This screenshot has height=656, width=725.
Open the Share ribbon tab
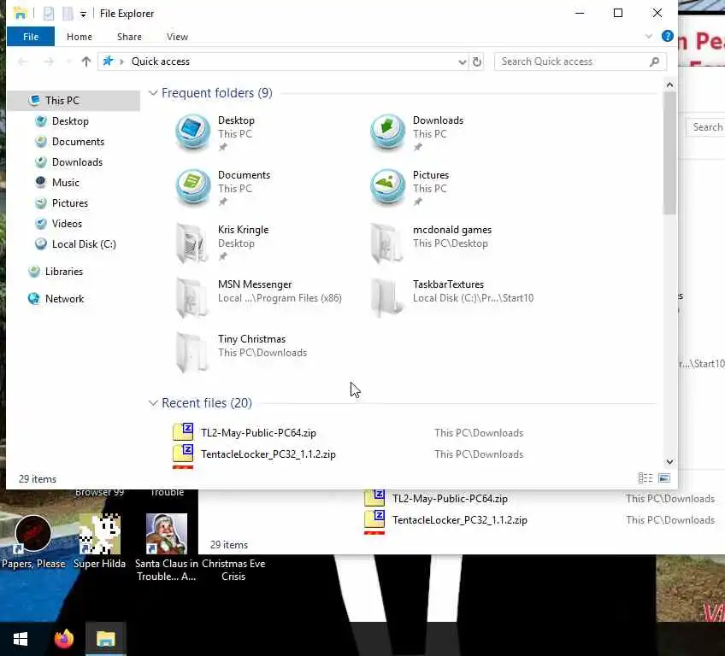pyautogui.click(x=129, y=37)
